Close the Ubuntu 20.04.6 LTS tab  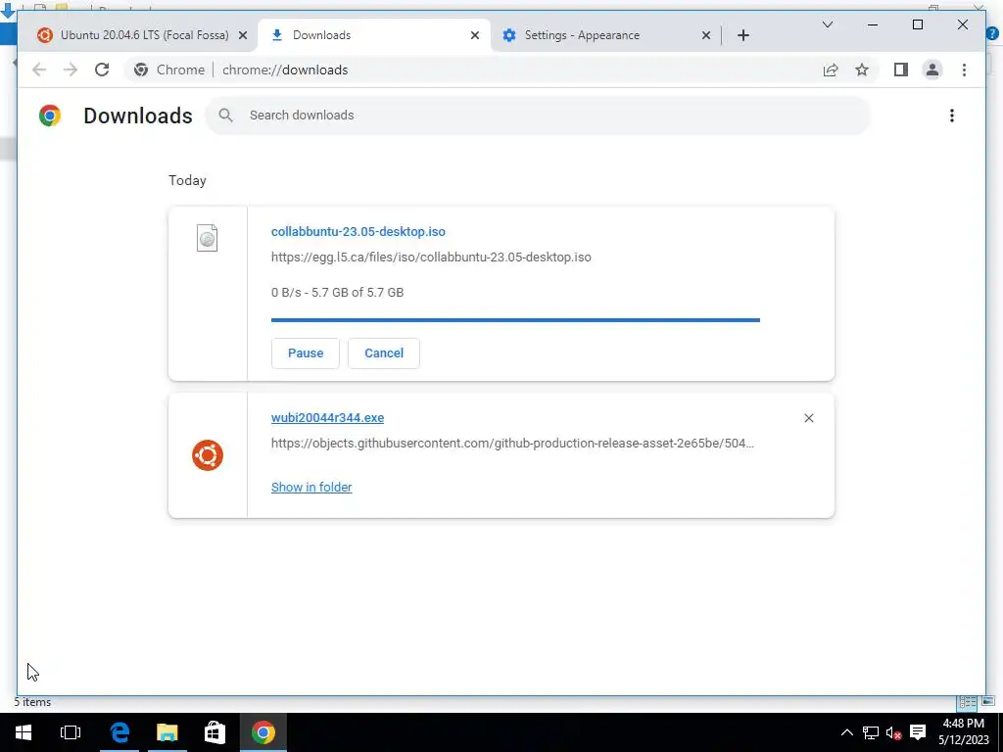[x=243, y=35]
